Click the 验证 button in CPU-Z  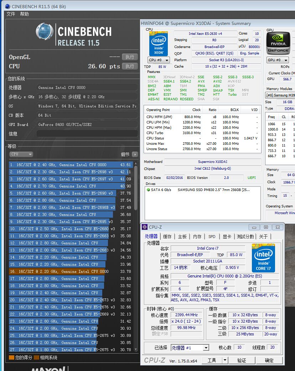[x=242, y=360]
